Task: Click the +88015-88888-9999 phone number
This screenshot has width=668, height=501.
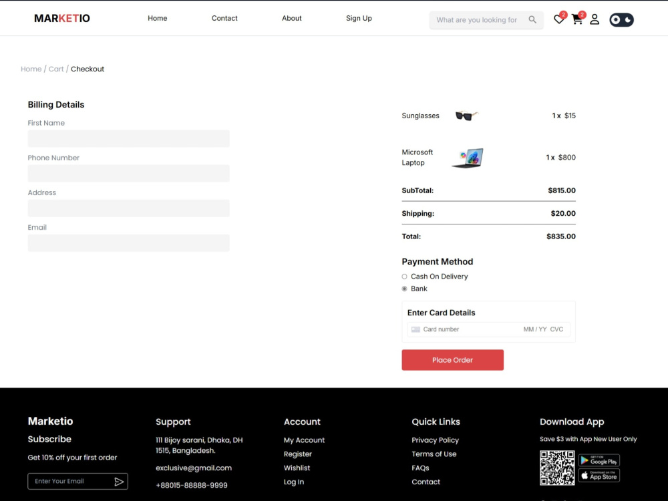Action: pos(192,485)
